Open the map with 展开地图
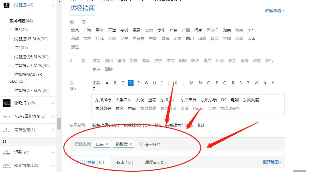This screenshot has width=331, height=172. tap(272, 162)
